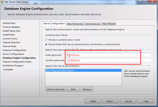Click License Terms step in sidebar
This screenshot has height=107, width=158.
pos(10,39)
